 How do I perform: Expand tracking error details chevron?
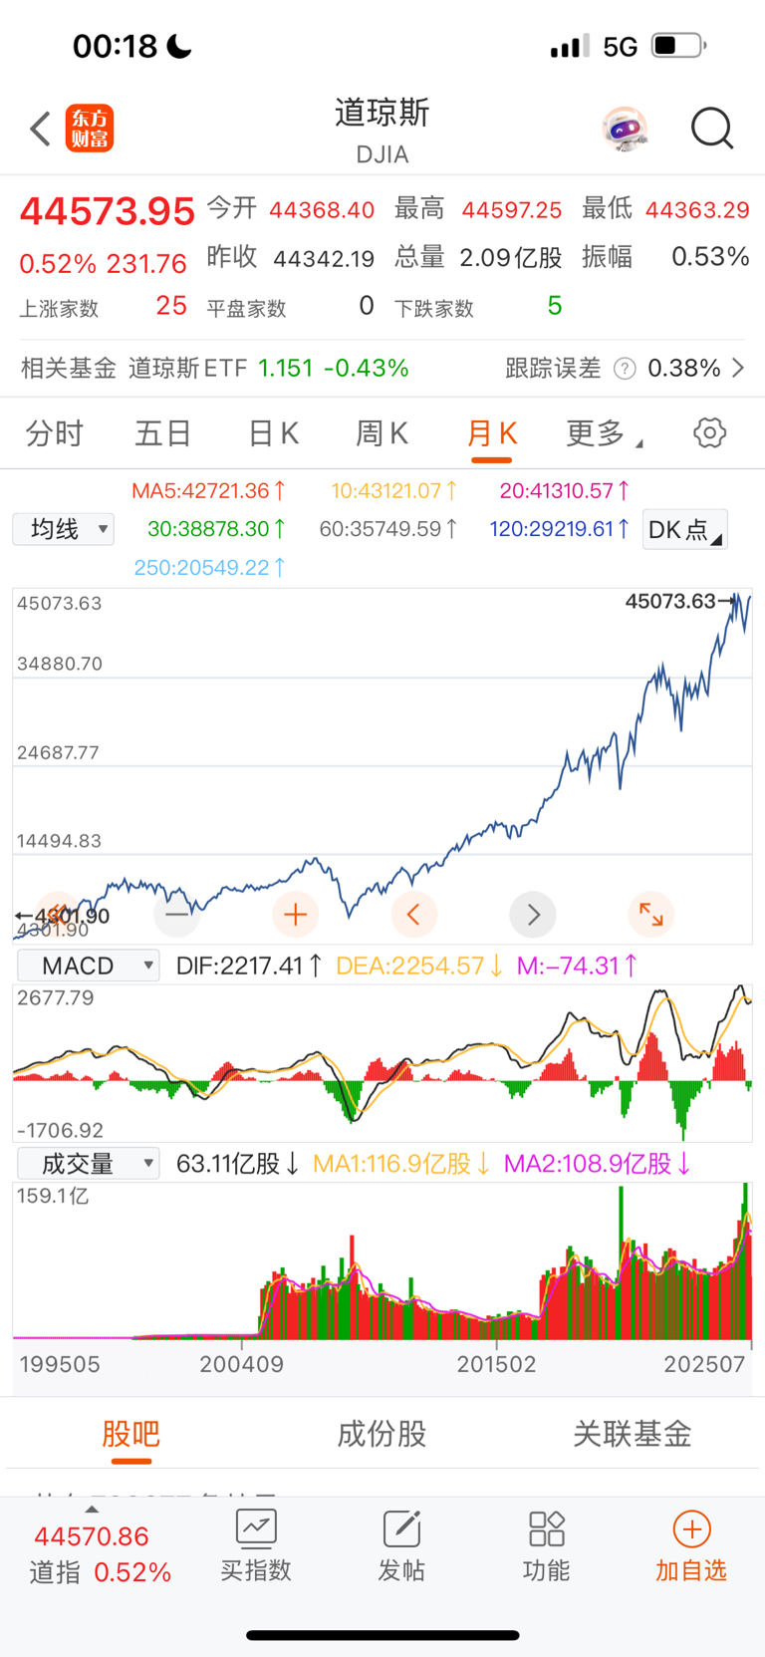[x=738, y=369]
